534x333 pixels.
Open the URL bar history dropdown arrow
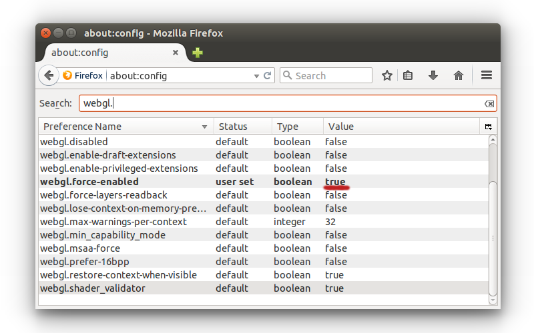[256, 76]
